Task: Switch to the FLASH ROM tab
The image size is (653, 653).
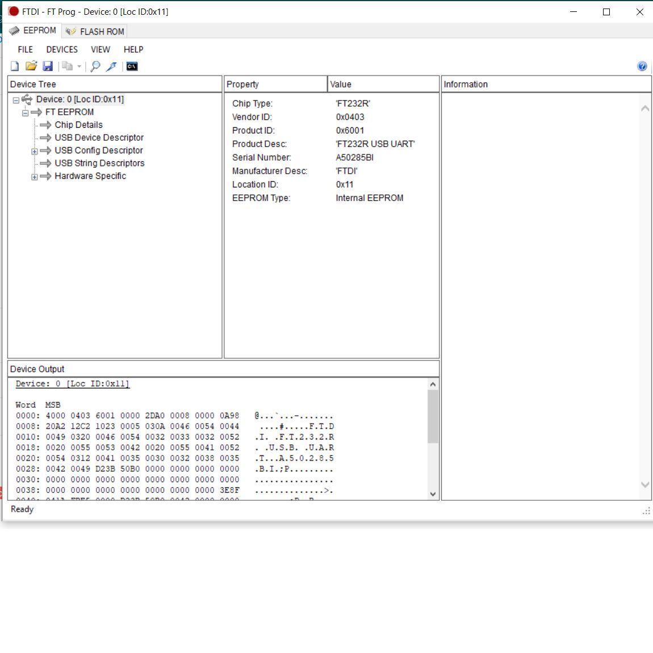Action: point(95,31)
